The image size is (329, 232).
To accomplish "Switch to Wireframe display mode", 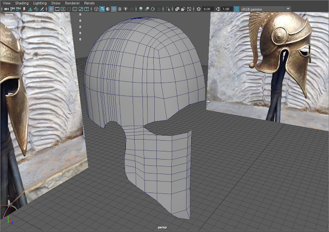I will (96, 9).
